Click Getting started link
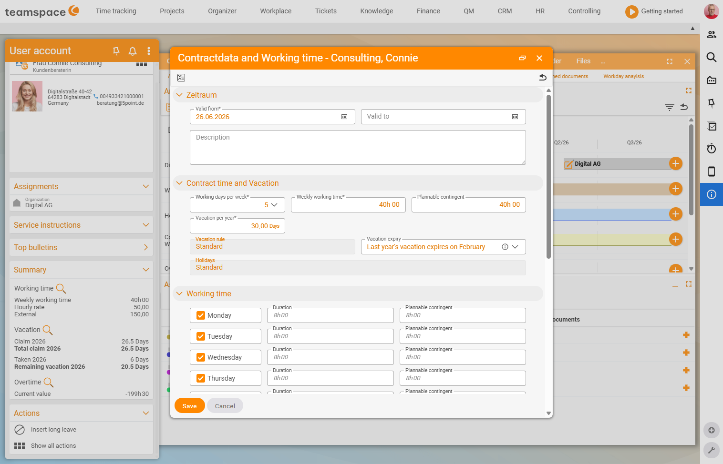723x464 pixels. click(x=662, y=11)
